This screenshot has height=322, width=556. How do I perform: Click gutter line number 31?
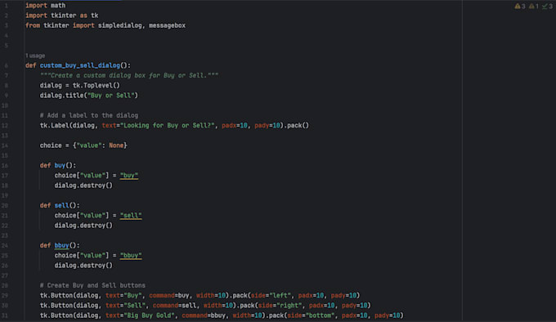5,315
